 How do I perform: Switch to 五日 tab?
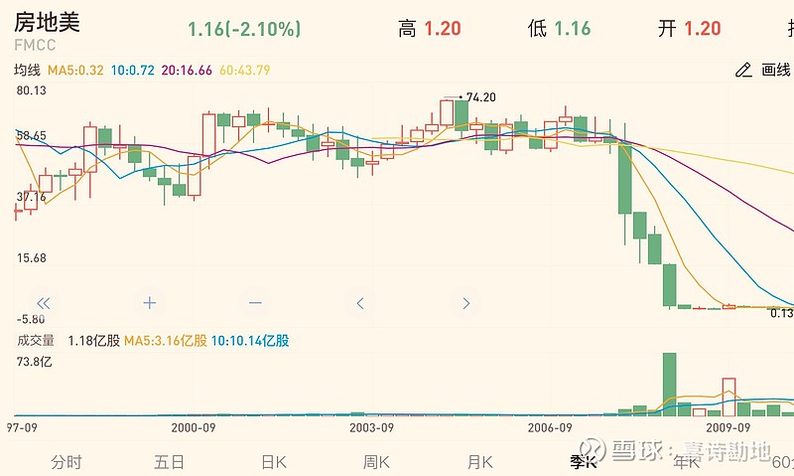169,462
